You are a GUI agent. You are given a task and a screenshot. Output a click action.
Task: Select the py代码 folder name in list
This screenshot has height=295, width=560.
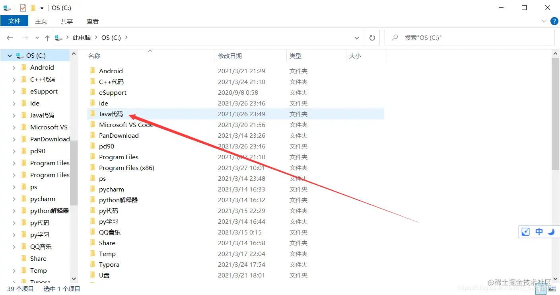click(109, 211)
